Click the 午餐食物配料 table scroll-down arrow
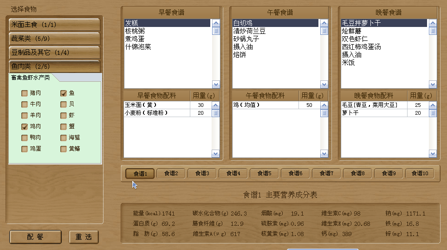The height and width of the screenshot is (250, 447). [x=324, y=154]
